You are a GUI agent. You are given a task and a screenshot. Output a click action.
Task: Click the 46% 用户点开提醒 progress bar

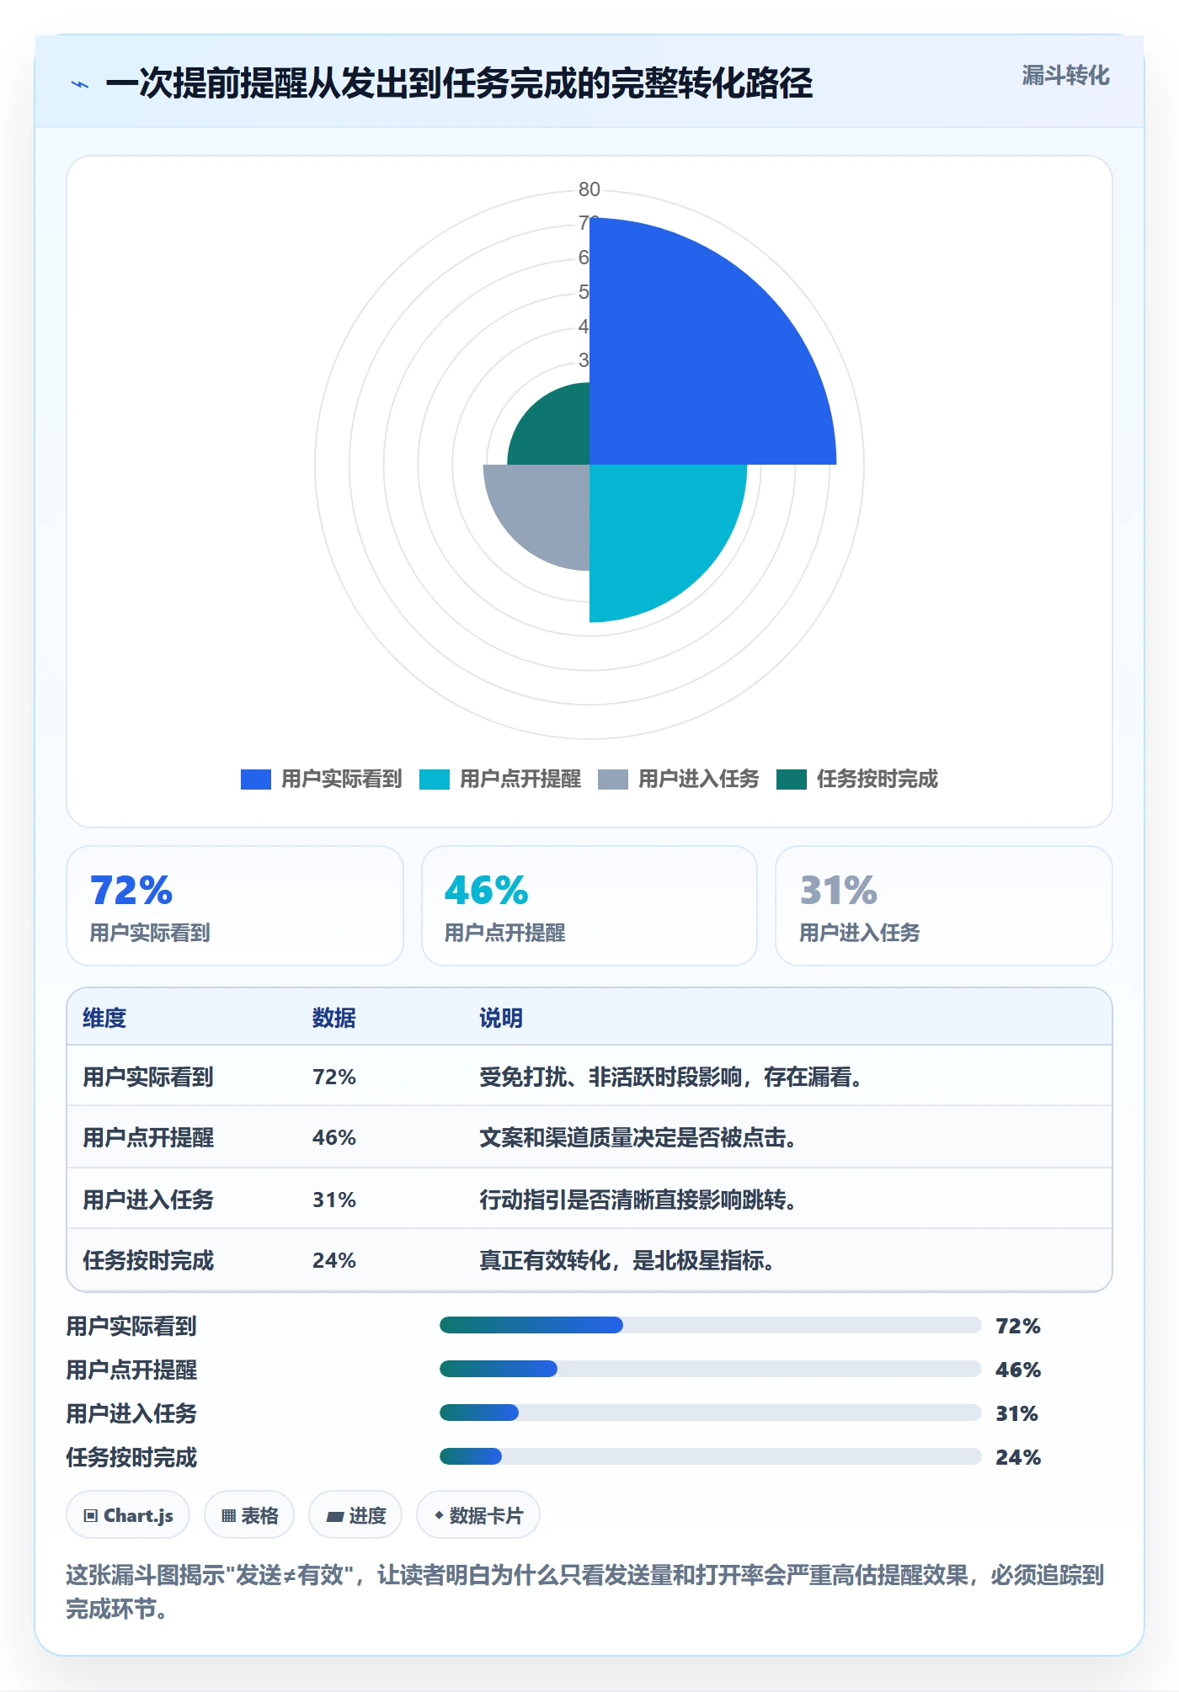coord(710,1369)
